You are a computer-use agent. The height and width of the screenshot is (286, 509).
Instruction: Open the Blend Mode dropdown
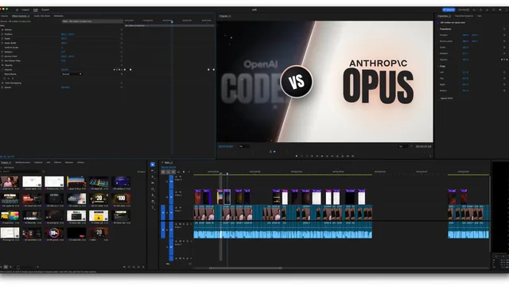[72, 74]
